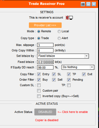99x128 pixels.
Task: Toggle the TP copy filter checkbox
Action: click(69, 74)
